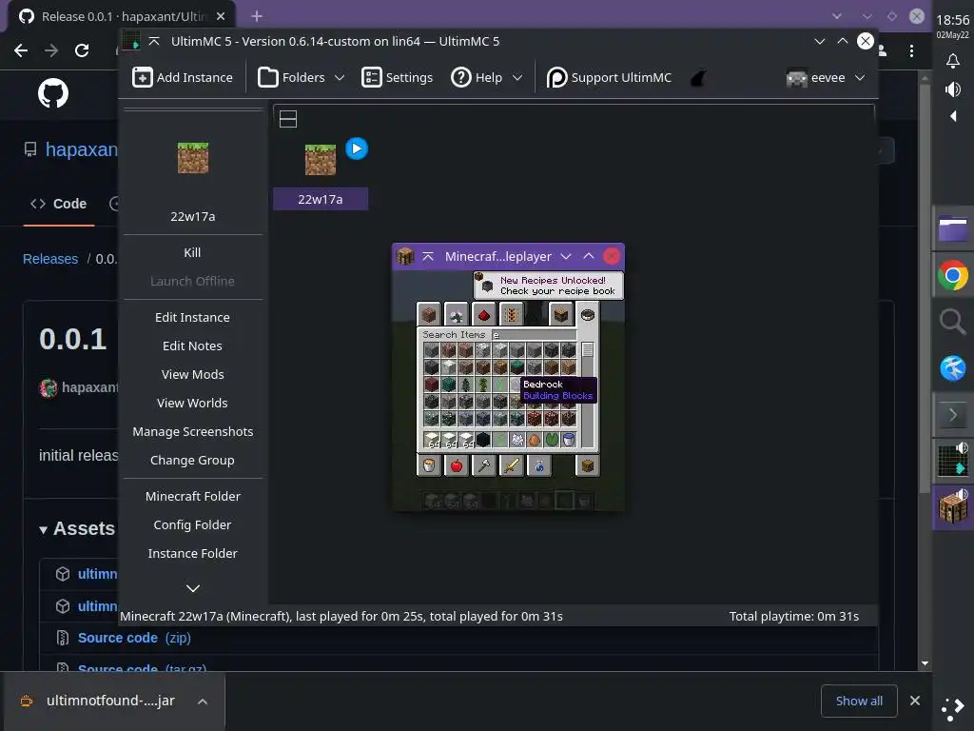The height and width of the screenshot is (731, 974).
Task: Click Add Instance button
Action: pos(183,78)
